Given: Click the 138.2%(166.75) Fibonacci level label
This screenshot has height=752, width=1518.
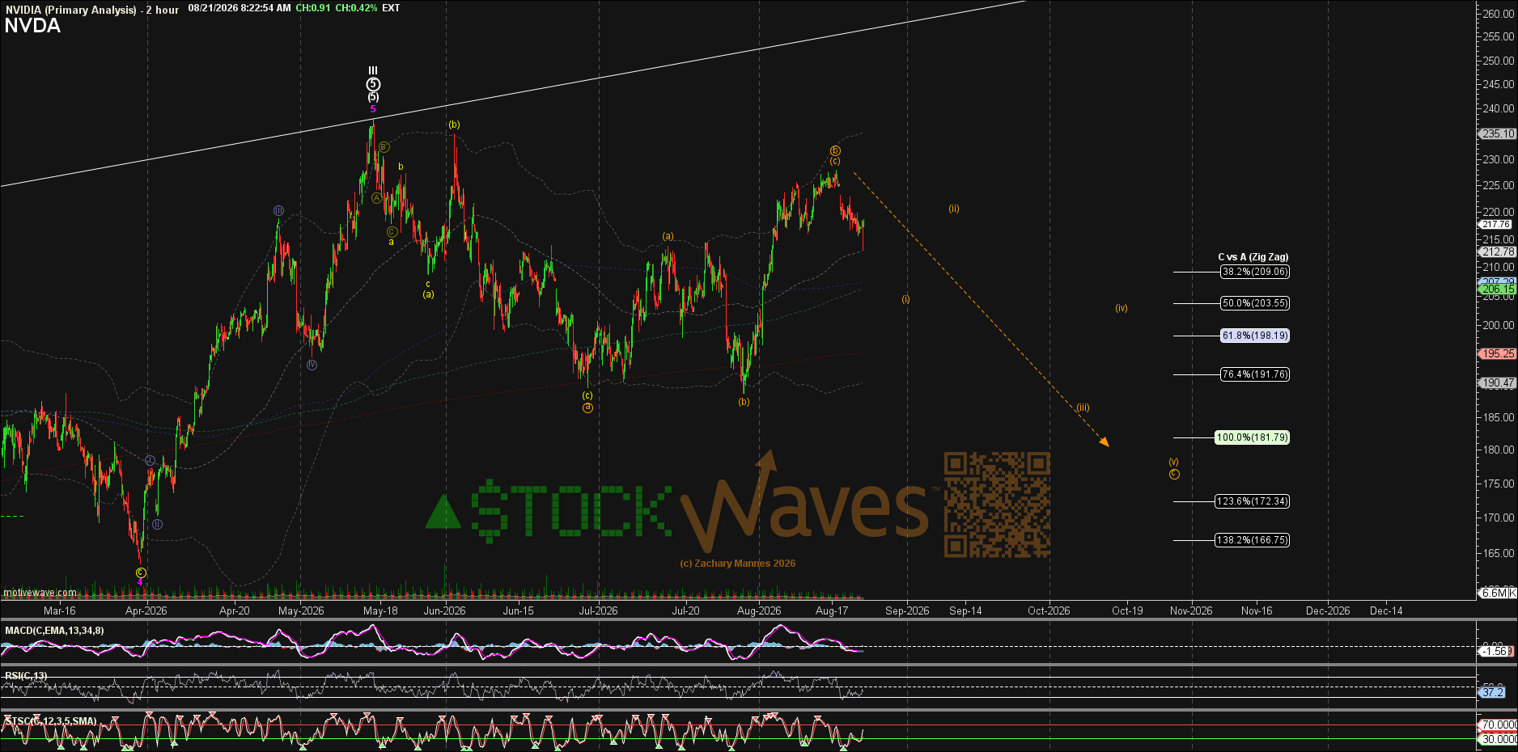Looking at the screenshot, I should click(x=1253, y=540).
